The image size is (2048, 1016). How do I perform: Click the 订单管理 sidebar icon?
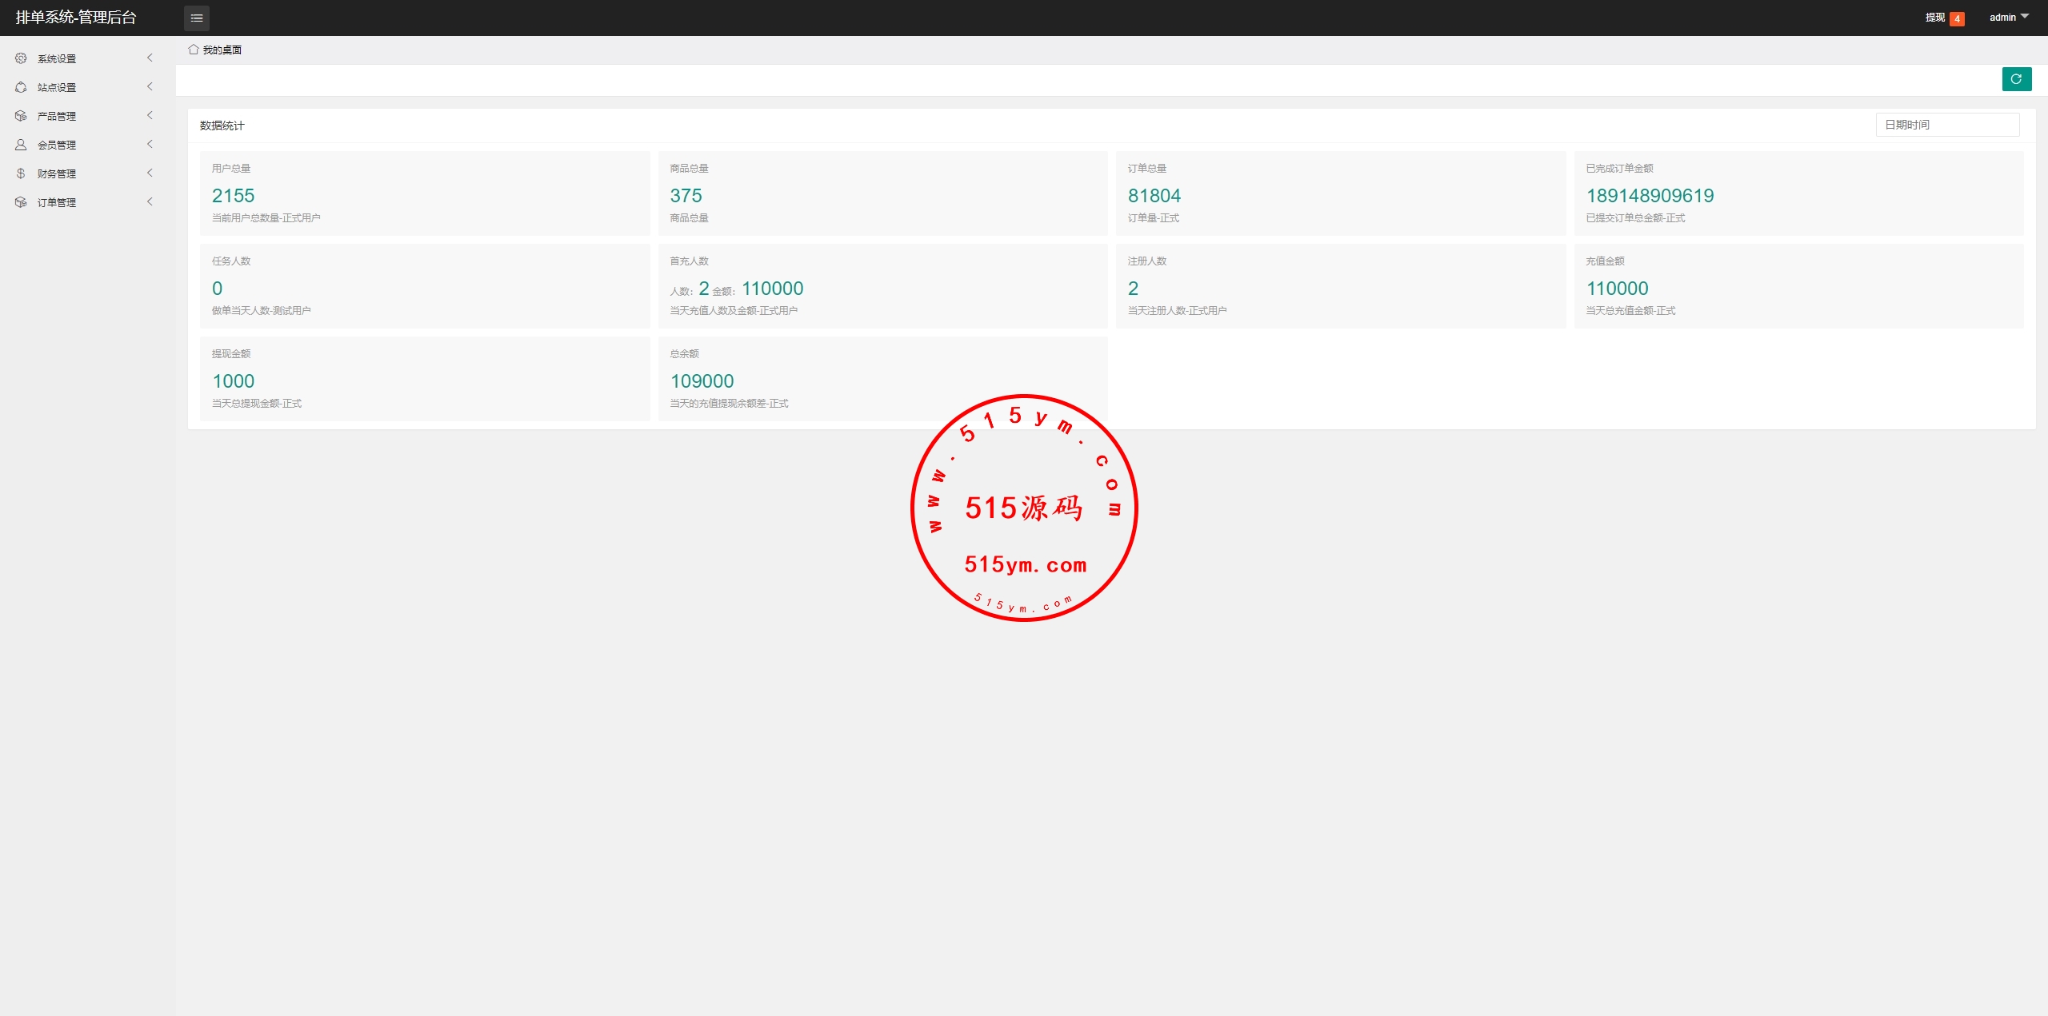(21, 202)
